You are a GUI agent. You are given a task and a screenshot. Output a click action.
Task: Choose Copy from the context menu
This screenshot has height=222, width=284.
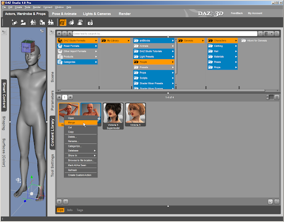(80, 132)
